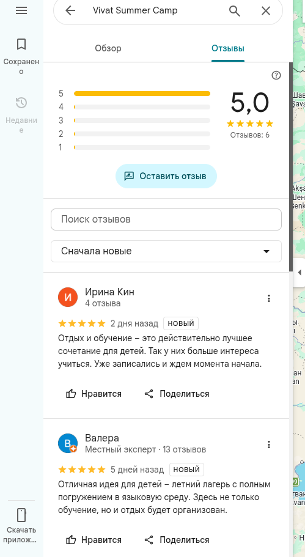Click the '5 дней назад' timestamp

138,470
